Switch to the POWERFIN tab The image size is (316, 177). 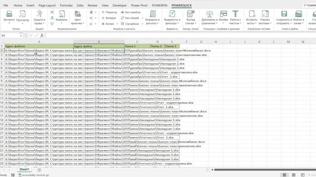click(159, 5)
